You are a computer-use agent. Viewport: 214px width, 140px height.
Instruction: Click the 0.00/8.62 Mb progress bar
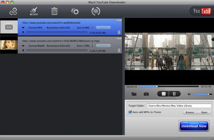[x=57, y=32]
